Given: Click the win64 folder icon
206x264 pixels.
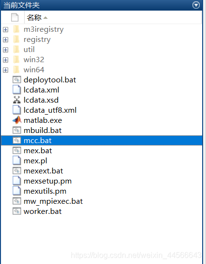Looking at the screenshot, I should pyautogui.click(x=16, y=70).
